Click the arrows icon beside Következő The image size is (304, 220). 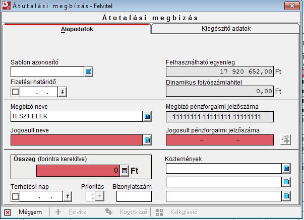(x=108, y=211)
